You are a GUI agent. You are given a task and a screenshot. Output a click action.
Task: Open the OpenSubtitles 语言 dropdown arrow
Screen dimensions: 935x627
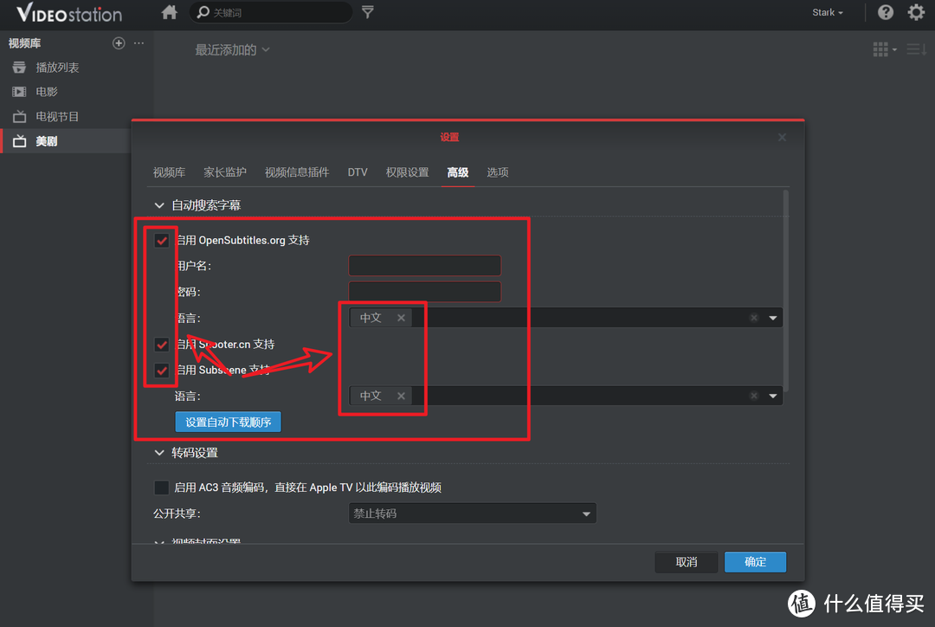(773, 318)
